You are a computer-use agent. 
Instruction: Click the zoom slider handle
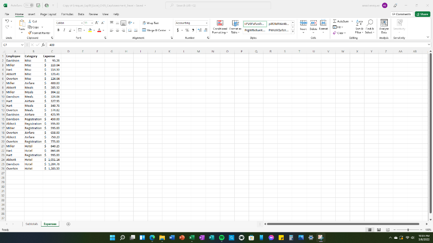[408, 230]
